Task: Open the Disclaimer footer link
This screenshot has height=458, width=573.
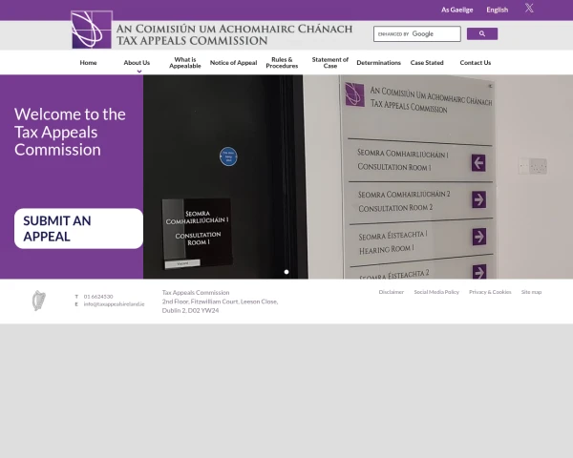Action: click(x=391, y=292)
